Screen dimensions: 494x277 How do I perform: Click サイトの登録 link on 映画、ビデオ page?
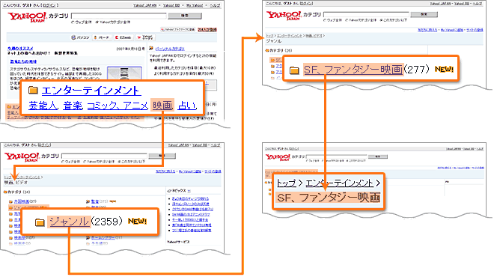pos(213,171)
